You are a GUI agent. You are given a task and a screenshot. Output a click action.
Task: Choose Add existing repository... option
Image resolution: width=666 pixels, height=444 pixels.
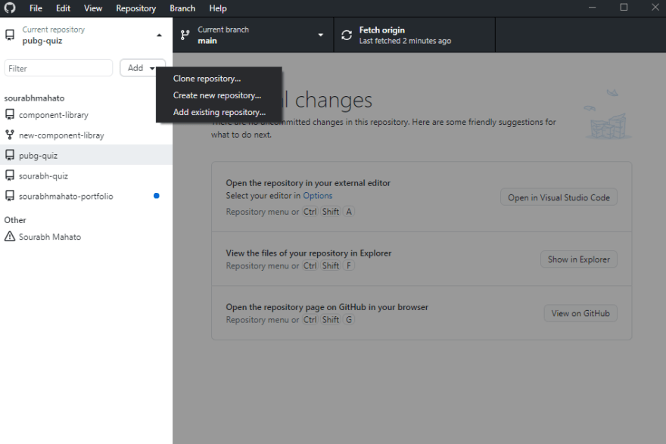219,113
